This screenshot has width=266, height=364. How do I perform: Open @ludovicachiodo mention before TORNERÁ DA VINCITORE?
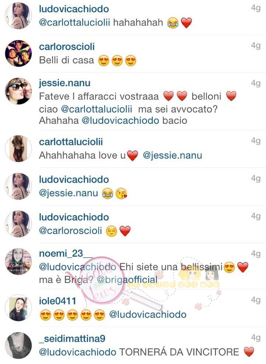(x=78, y=352)
